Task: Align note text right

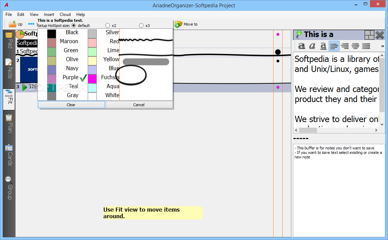Action: (345, 46)
